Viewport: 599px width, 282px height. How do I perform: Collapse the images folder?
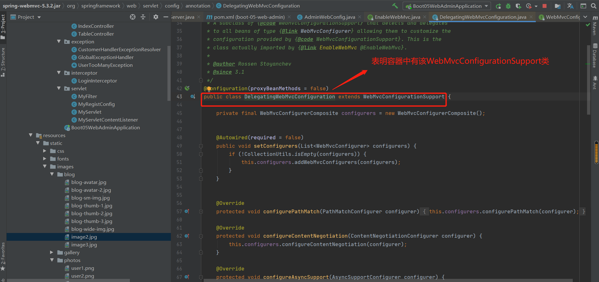coord(45,166)
